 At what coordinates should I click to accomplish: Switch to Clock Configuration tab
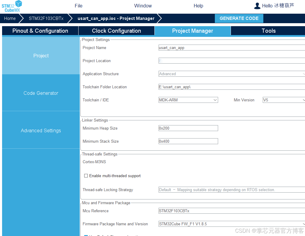click(x=116, y=31)
